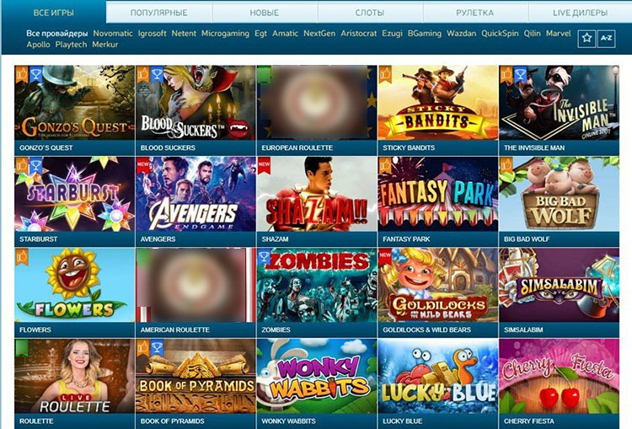Click the trophy badge on Zombies tile
632x429 pixels.
click(x=264, y=256)
